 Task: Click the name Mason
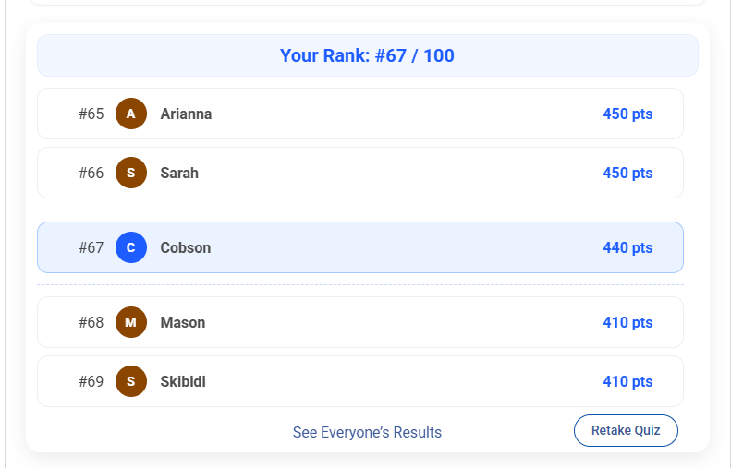[x=183, y=322]
